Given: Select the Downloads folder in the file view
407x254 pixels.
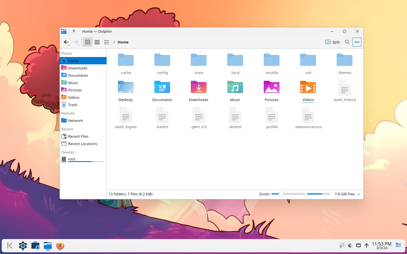Looking at the screenshot, I should tap(198, 87).
